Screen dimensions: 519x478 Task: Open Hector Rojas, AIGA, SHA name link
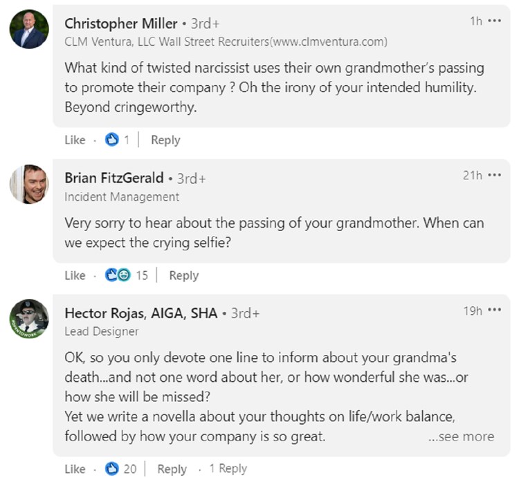click(141, 313)
